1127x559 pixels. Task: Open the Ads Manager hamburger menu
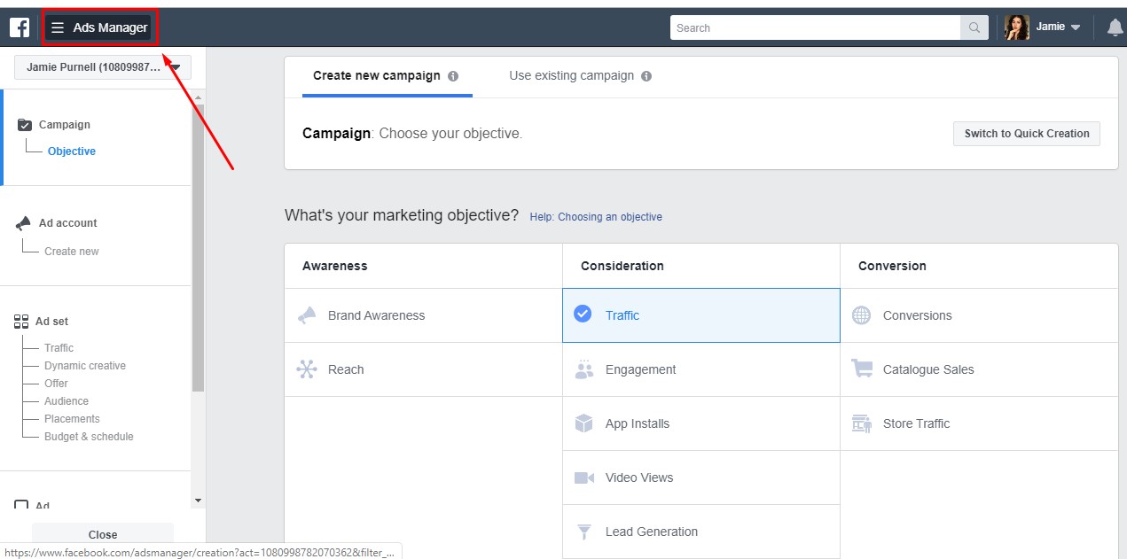(58, 27)
